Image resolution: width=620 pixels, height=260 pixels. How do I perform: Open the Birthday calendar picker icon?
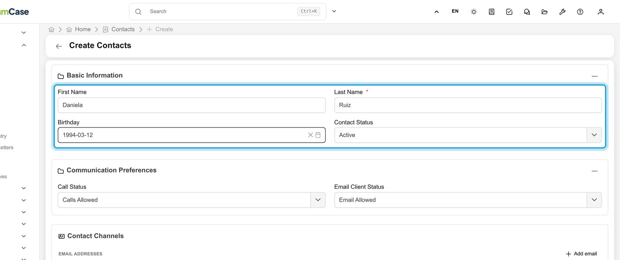click(318, 135)
